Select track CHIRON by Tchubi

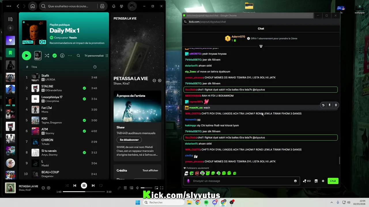click(x=63, y=142)
